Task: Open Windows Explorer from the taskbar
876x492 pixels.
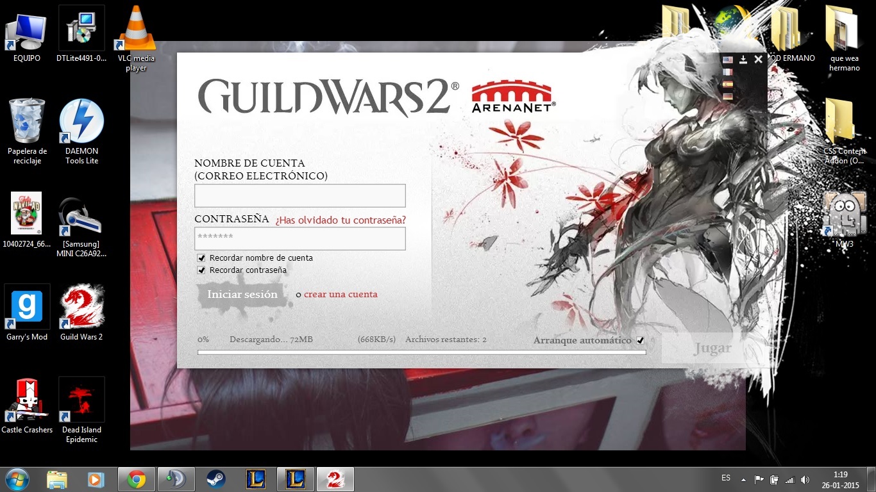Action: (56, 479)
